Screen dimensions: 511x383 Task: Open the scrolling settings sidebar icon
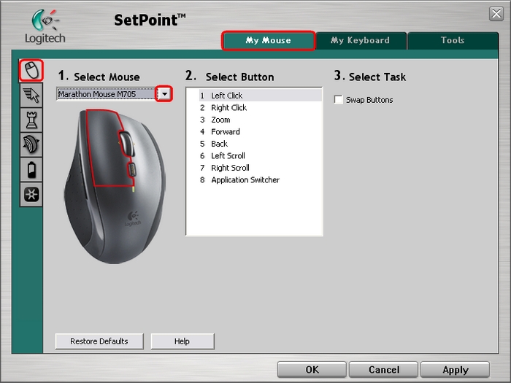point(31,144)
